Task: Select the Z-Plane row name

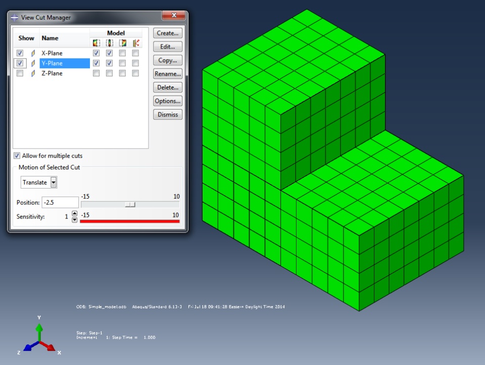Action: click(x=52, y=73)
